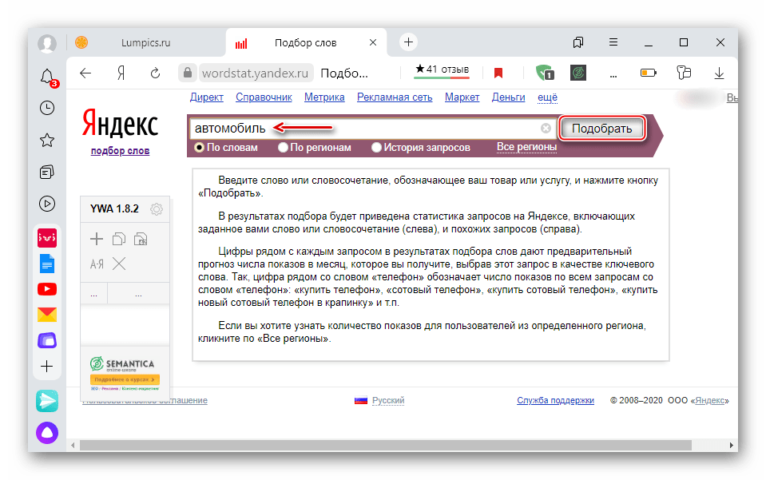
Task: Click the Semantica "Подробнее о курсах" banner button
Action: pyautogui.click(x=125, y=379)
